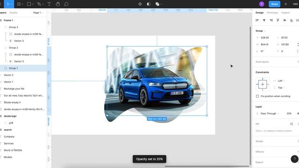Select the Text tool
Viewport: 299px width, 168px height.
[x=49, y=4]
